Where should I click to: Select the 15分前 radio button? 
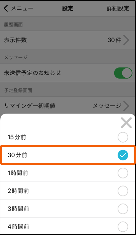click(123, 137)
